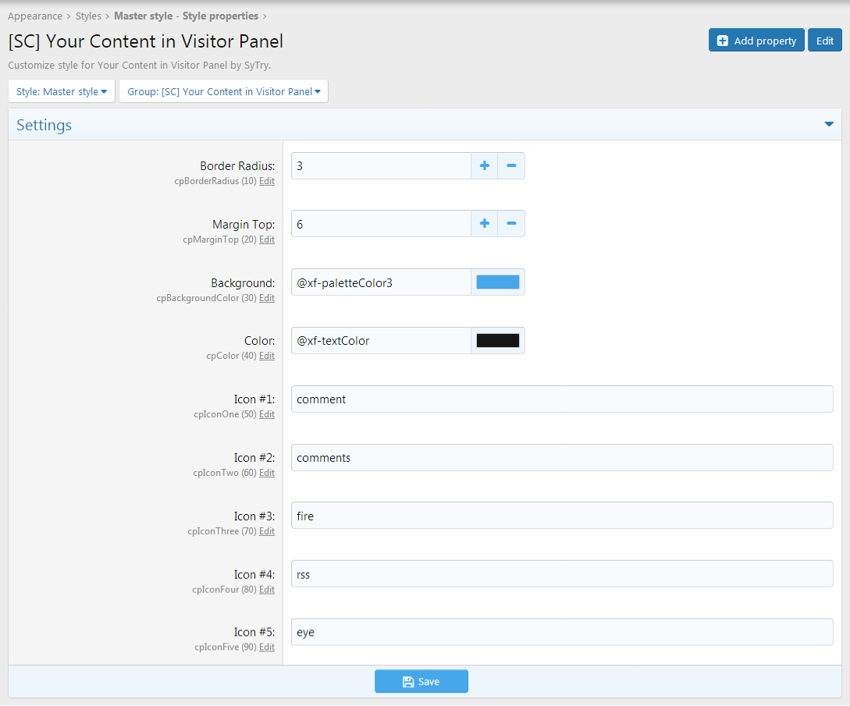The image size is (850, 706).
Task: Decrease the Border Radius value with minus
Action: (511, 166)
